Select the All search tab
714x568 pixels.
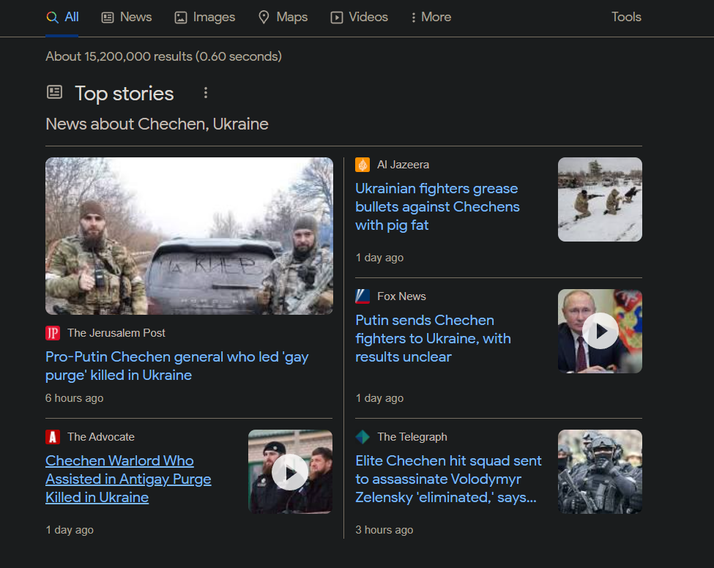(x=62, y=18)
